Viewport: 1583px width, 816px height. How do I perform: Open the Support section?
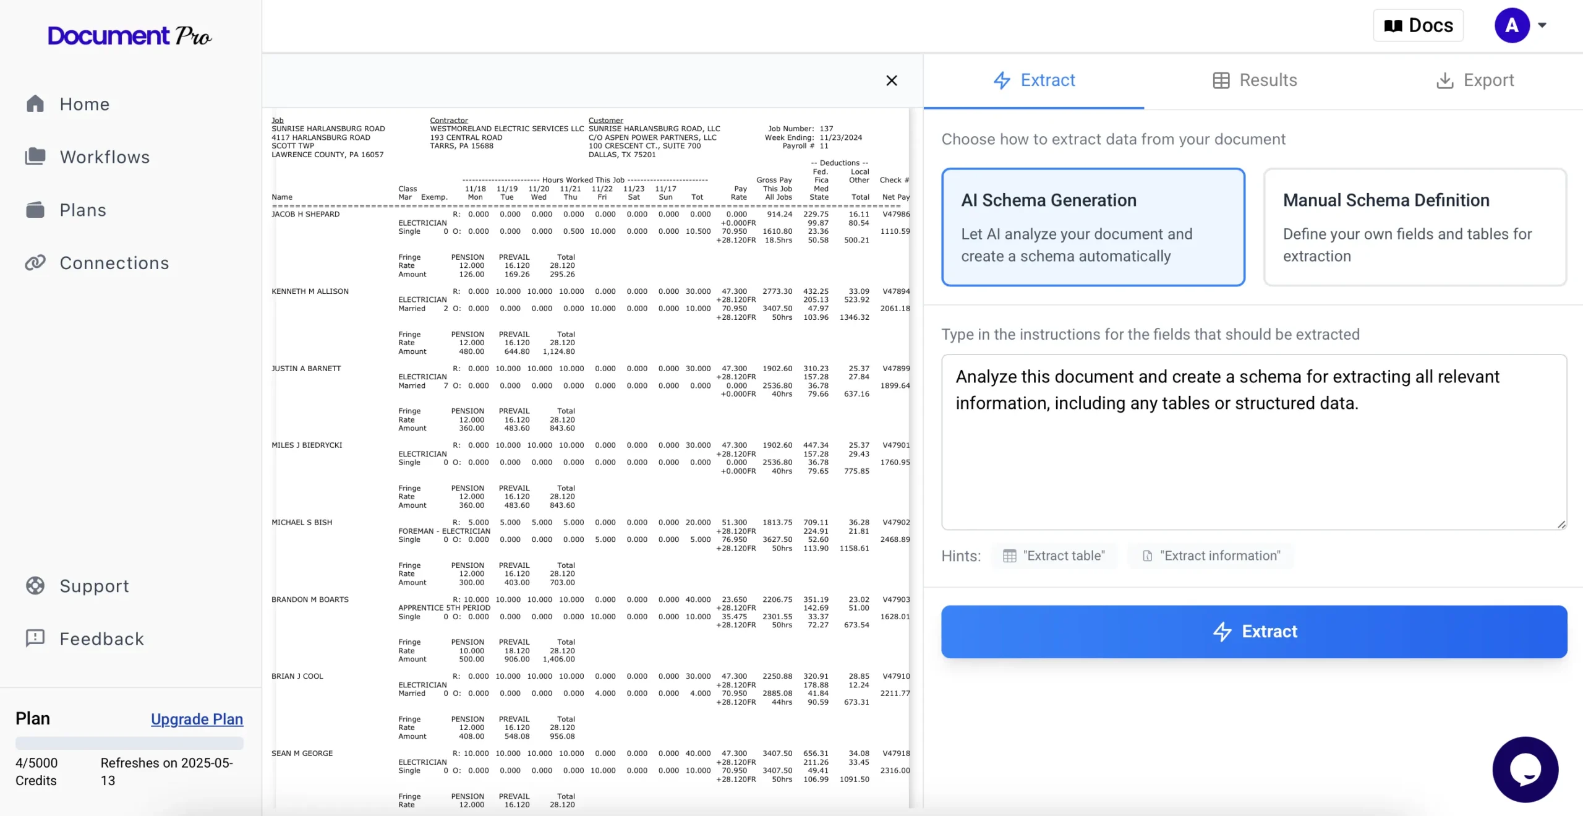94,585
